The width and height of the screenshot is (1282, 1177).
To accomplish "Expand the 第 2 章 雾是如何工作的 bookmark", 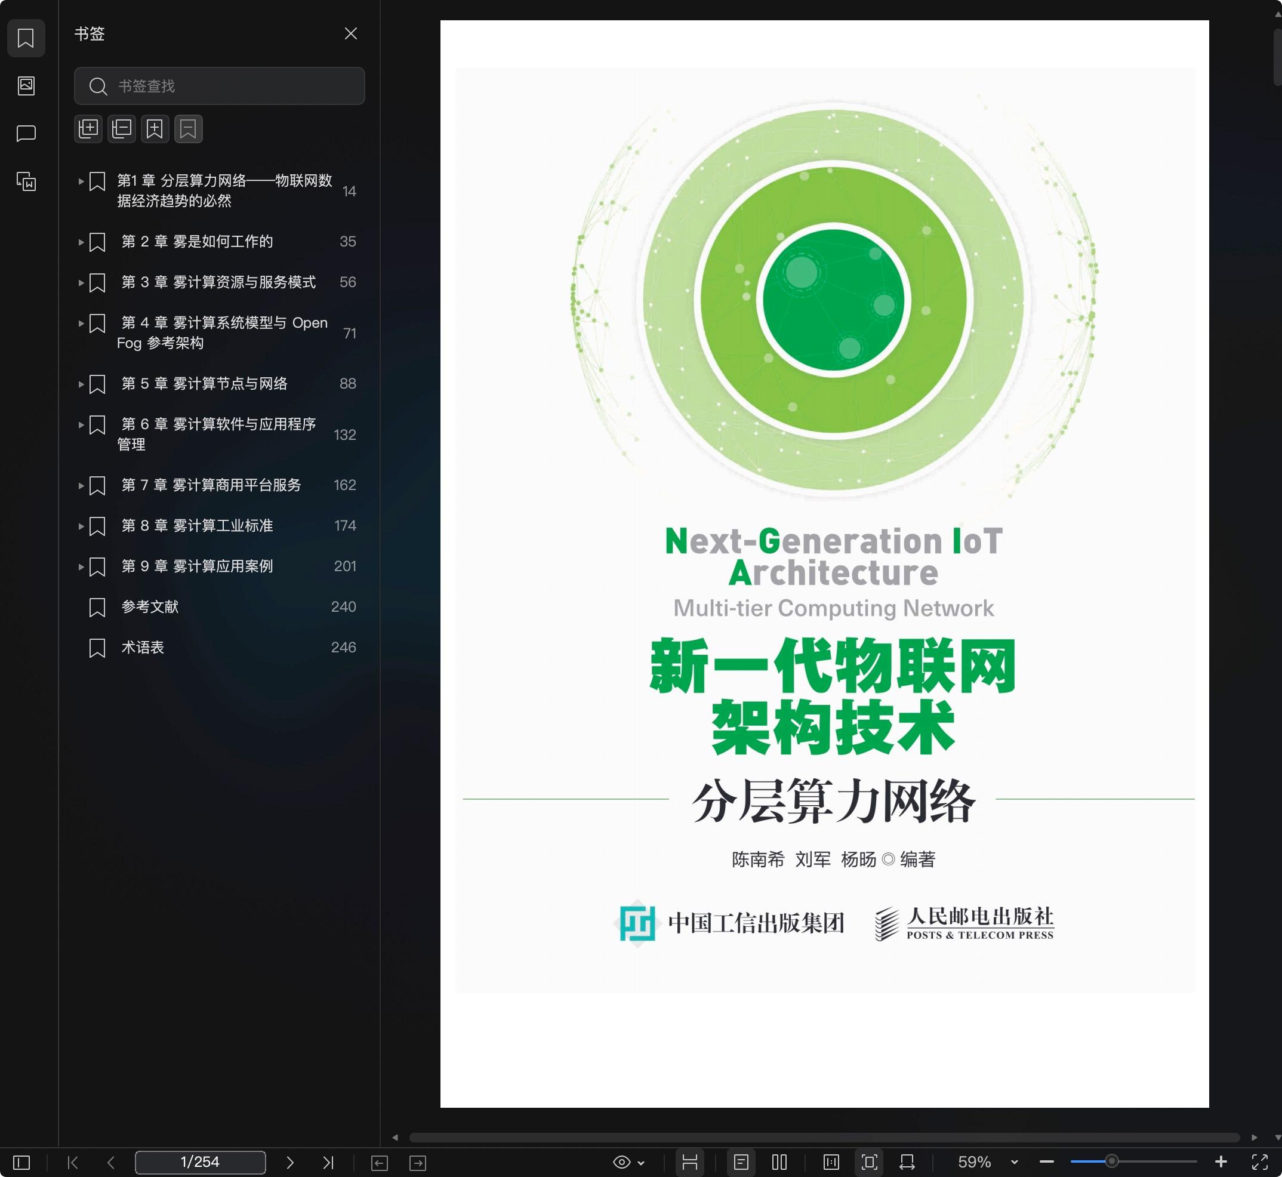I will click(81, 242).
